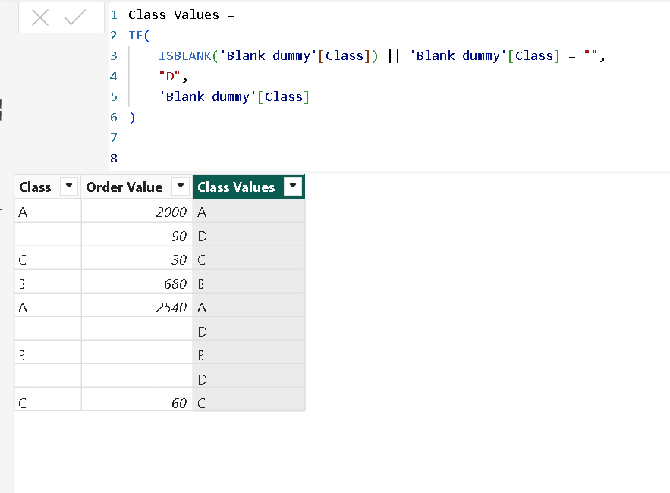The height and width of the screenshot is (493, 670).
Task: Click the cell containing 2540
Action: click(172, 307)
